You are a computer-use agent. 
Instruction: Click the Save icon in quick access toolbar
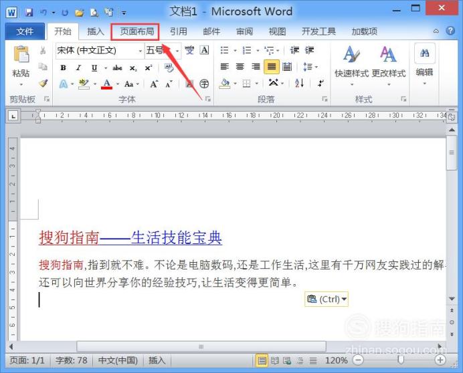click(x=29, y=12)
